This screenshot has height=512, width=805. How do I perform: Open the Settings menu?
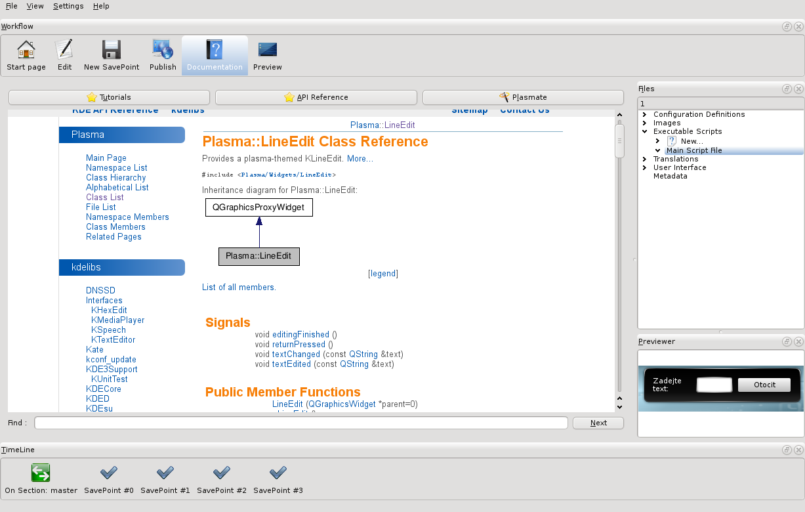click(x=68, y=6)
